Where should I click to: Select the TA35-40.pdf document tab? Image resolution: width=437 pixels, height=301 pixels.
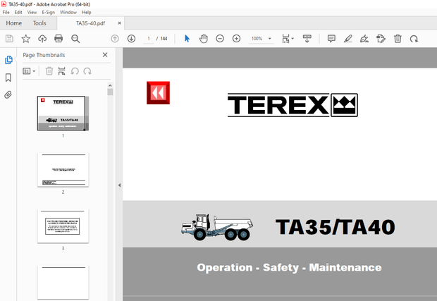click(x=90, y=23)
